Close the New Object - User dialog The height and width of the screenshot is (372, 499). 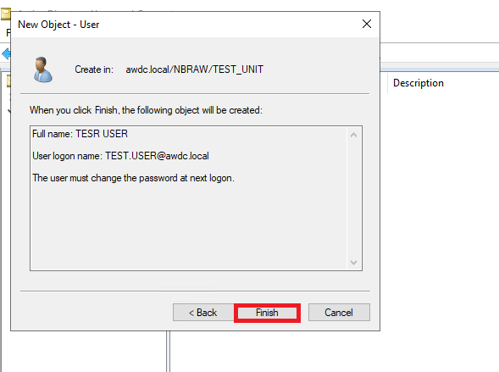[x=367, y=24]
